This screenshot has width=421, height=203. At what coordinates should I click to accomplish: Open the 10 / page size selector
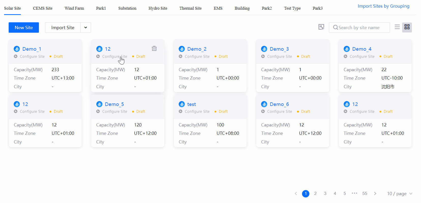click(x=399, y=194)
